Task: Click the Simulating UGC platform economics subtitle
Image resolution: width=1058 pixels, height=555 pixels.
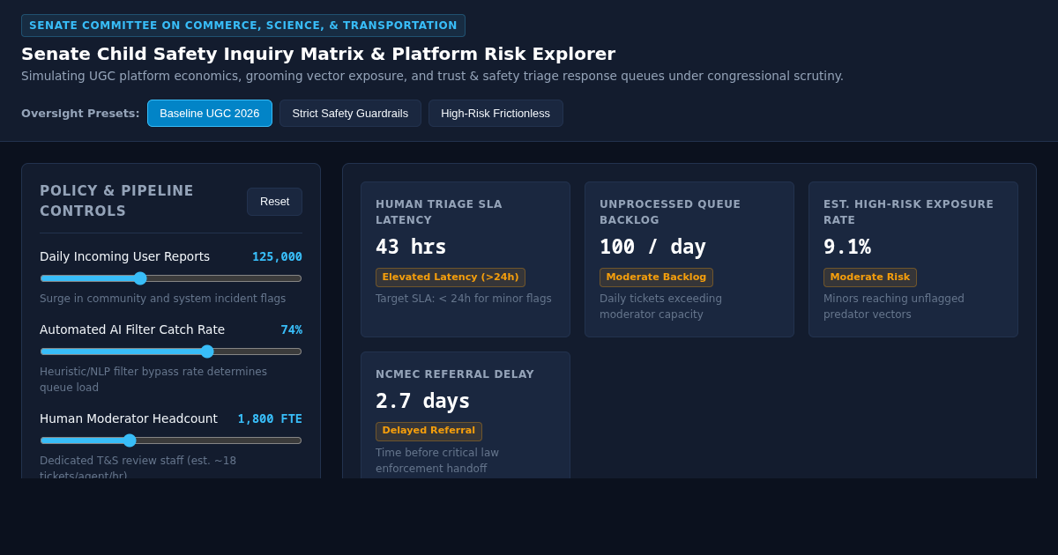Action: (432, 76)
